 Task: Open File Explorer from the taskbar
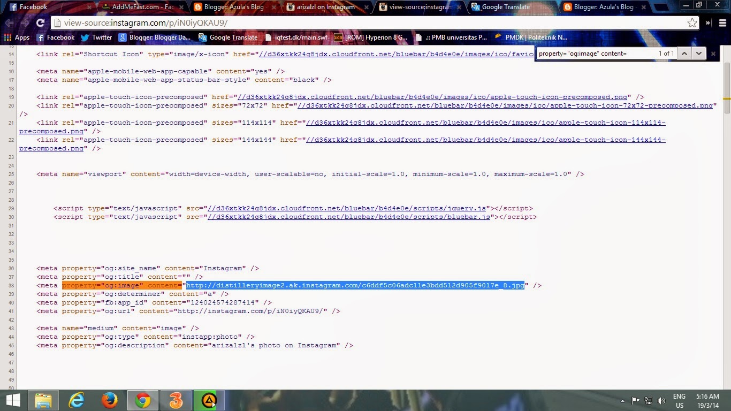[x=43, y=400]
